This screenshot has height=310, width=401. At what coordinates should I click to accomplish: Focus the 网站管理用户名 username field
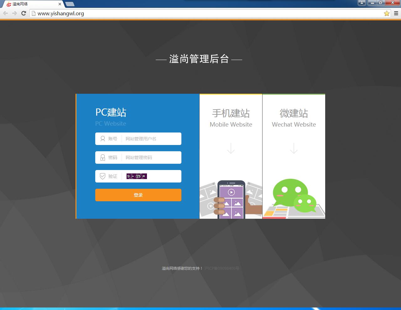(152, 139)
